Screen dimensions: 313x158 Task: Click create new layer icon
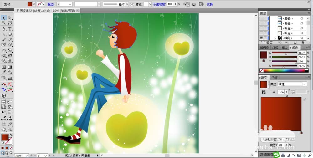pyautogui.click(x=295, y=43)
